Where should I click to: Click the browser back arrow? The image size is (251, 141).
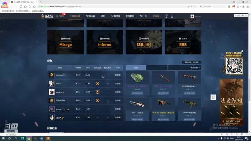tap(12, 7)
